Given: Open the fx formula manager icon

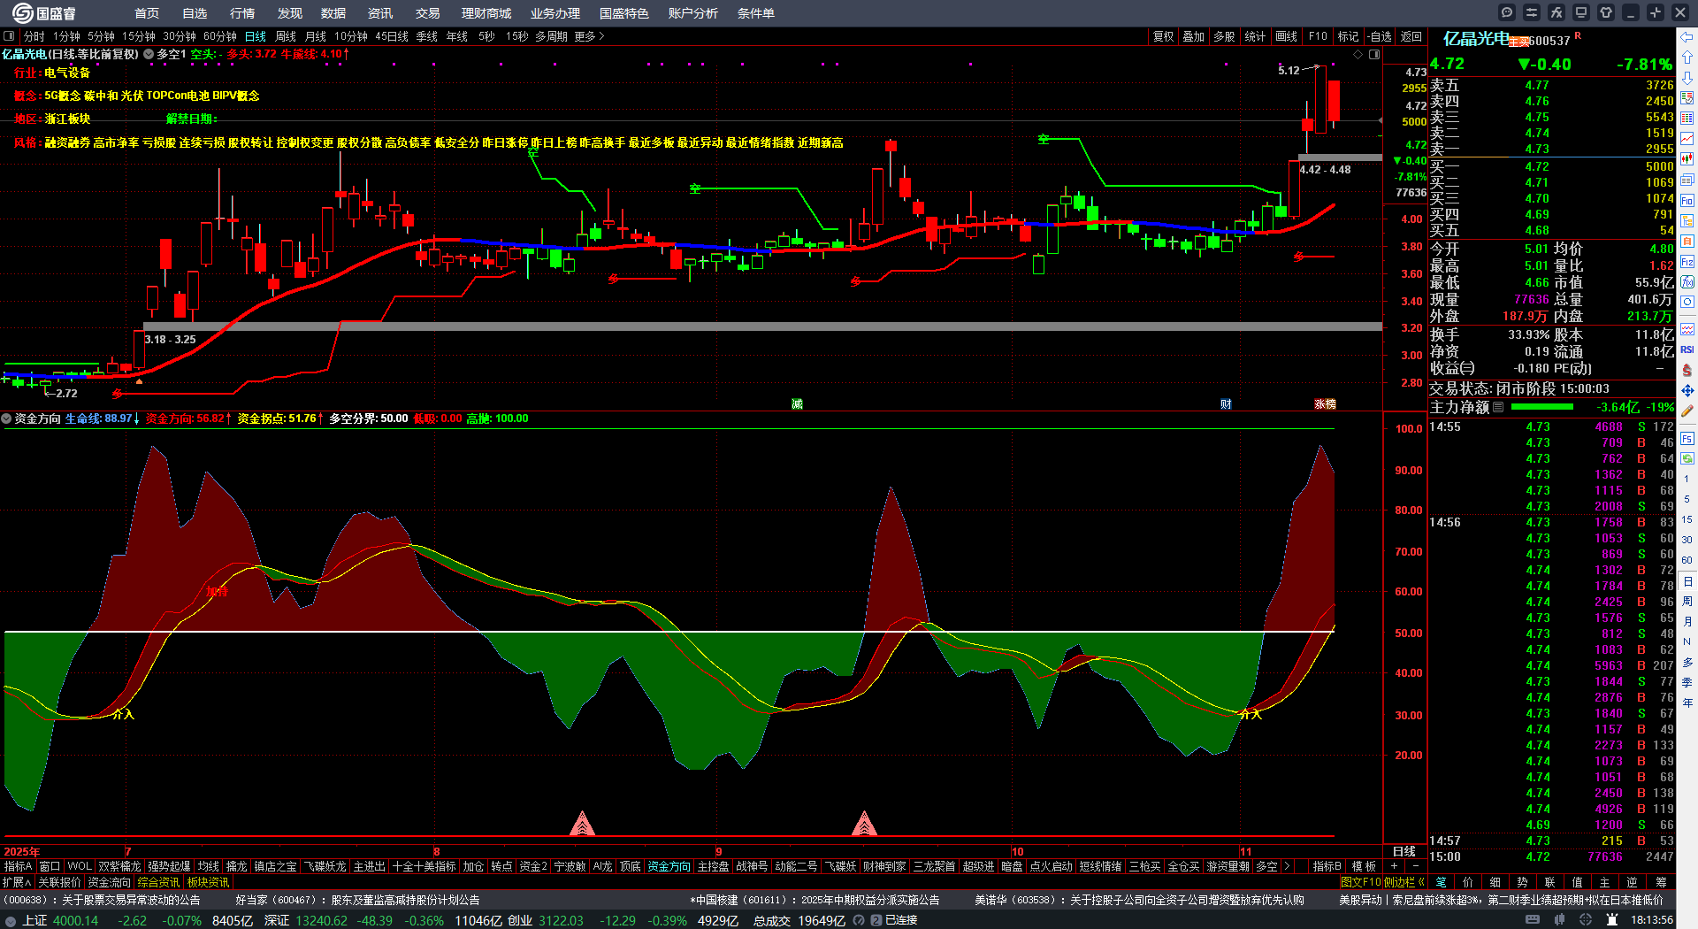Looking at the screenshot, I should [x=1556, y=12].
